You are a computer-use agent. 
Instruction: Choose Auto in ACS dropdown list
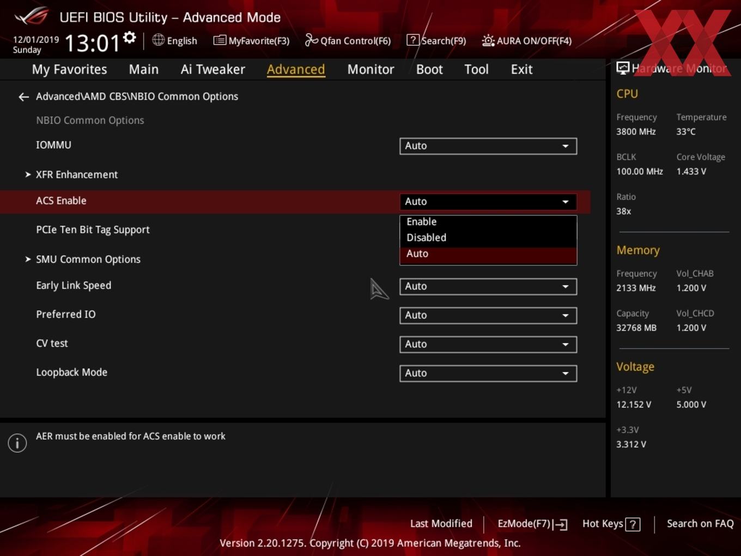point(488,254)
